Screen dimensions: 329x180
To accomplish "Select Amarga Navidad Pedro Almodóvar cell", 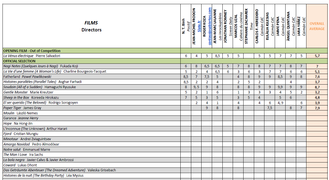I will 92,144.
